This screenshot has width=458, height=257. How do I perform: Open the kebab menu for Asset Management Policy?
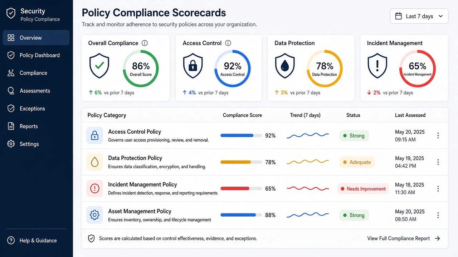[438, 215]
